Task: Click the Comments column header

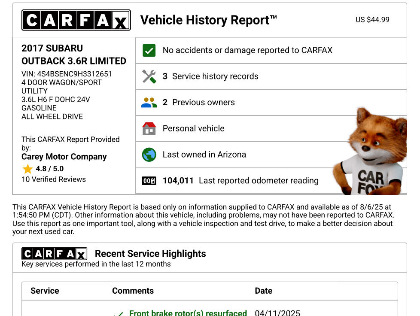Action: pos(133,291)
